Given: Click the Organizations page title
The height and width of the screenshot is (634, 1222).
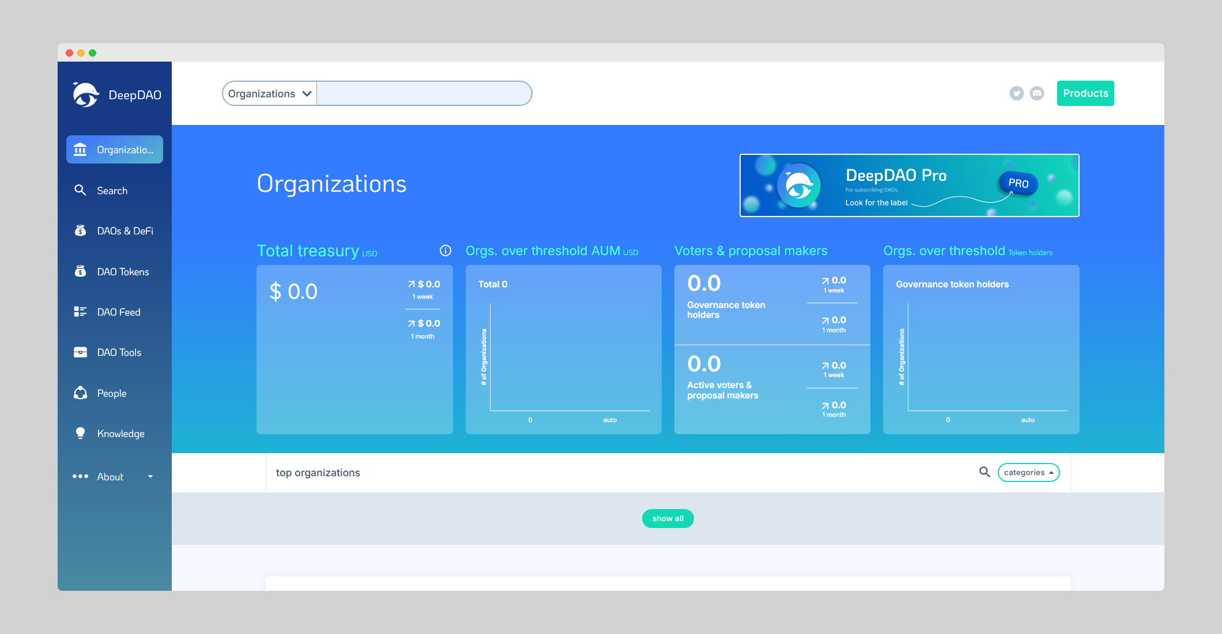Looking at the screenshot, I should [331, 184].
